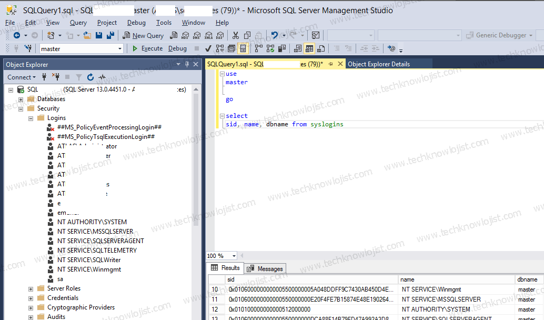Switch output to Results to File
Image resolution: width=544 pixels, height=320 pixels.
click(x=321, y=48)
